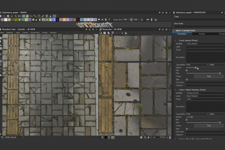Select the black background swatch in 2D View
Screen dimensions: 225x150
point(106,137)
